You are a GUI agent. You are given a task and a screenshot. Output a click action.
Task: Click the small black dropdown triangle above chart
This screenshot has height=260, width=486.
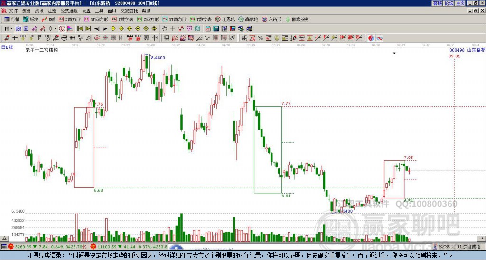coord(394,53)
